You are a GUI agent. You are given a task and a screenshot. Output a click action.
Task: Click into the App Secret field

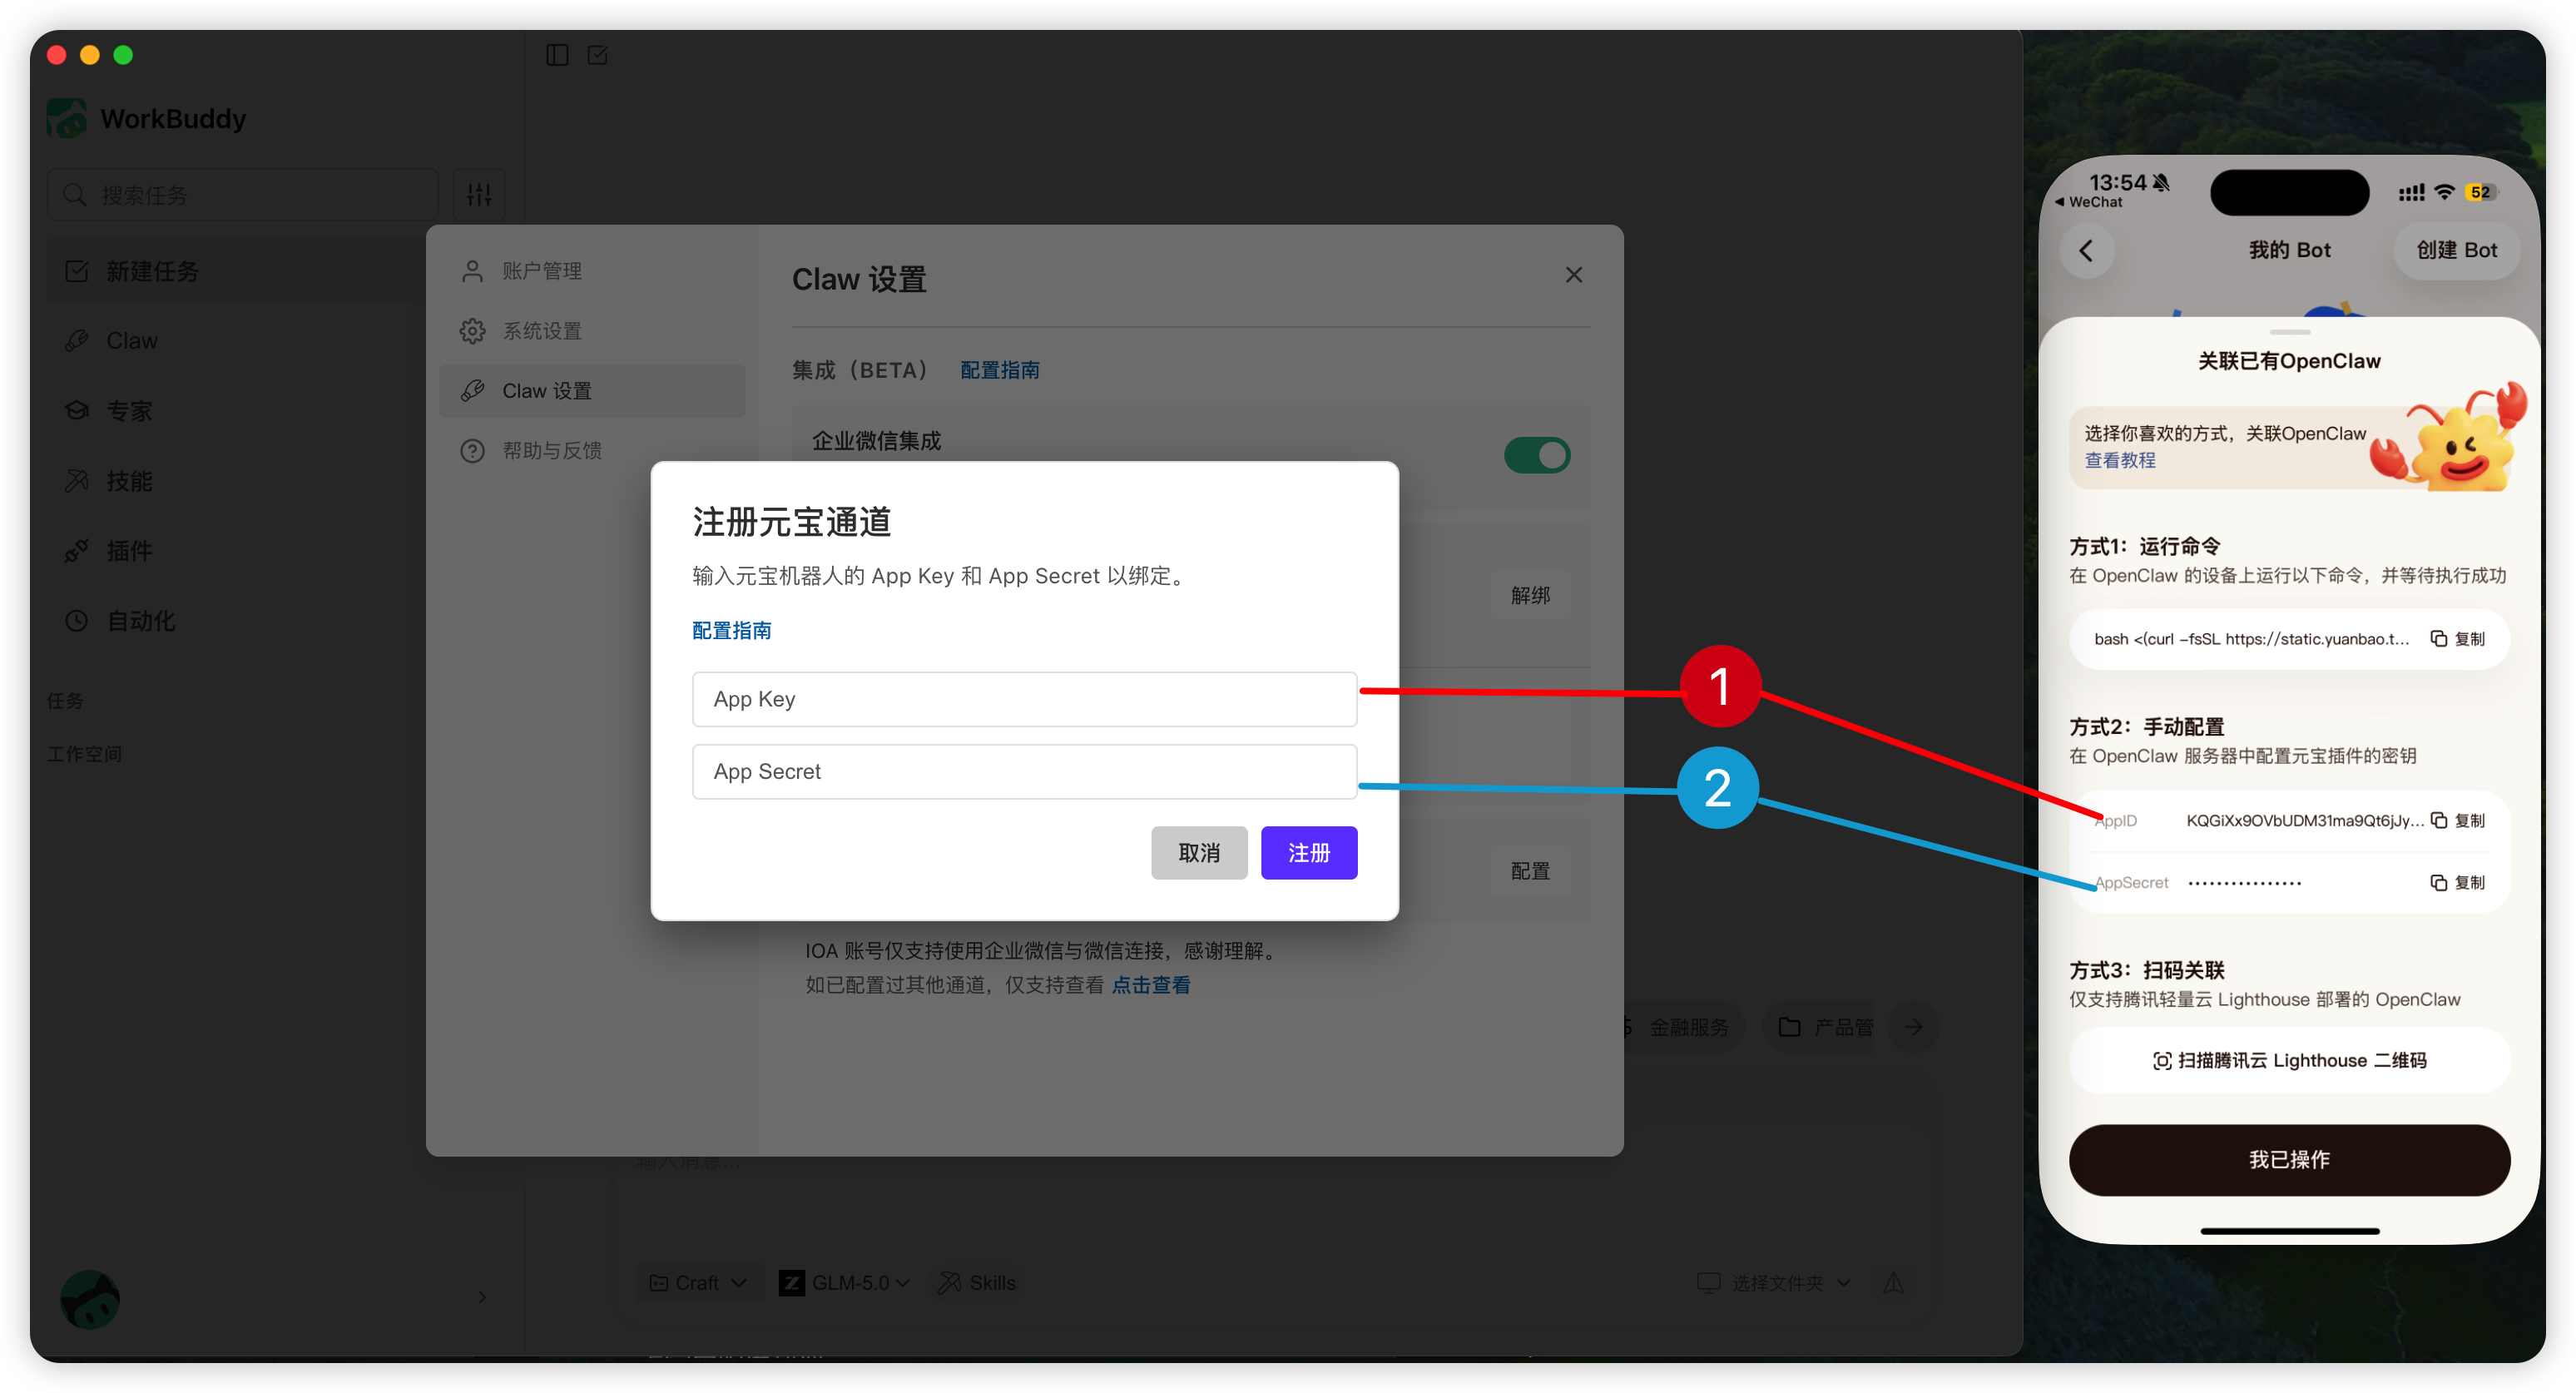[x=1024, y=771]
